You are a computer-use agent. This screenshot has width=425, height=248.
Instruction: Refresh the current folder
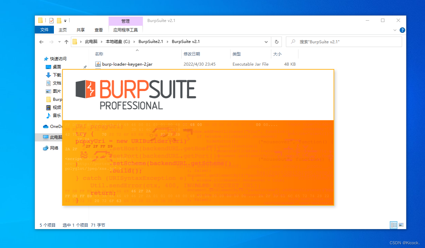pyautogui.click(x=277, y=42)
